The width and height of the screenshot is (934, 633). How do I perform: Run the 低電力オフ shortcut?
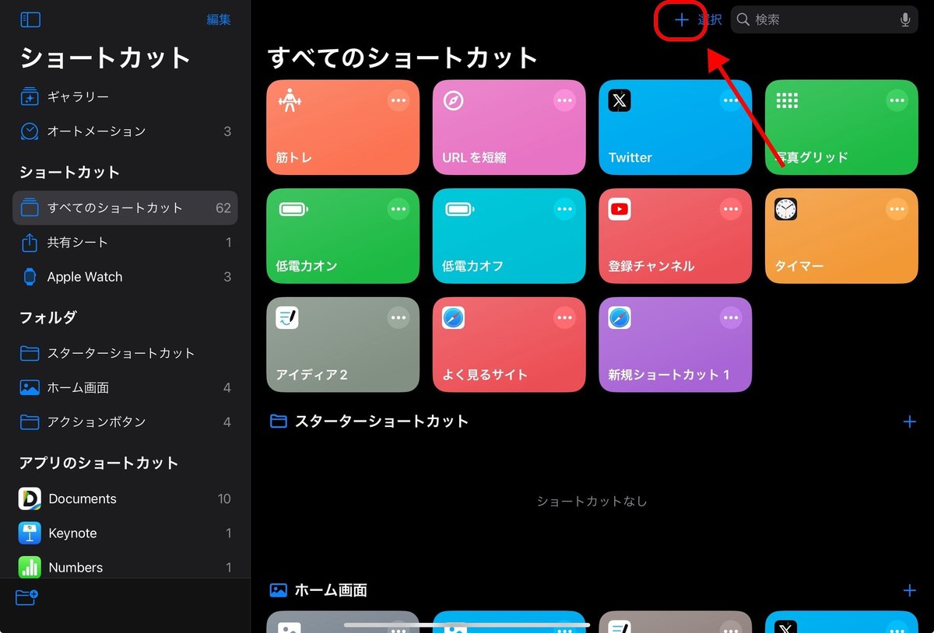tap(509, 236)
